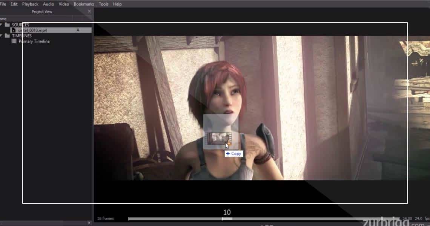Open the File menu
The height and width of the screenshot is (226, 430).
pos(3,4)
